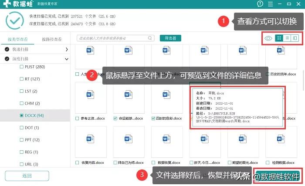Toggle the eye preview icon
Screen dimensions: 305x186
click(268, 38)
